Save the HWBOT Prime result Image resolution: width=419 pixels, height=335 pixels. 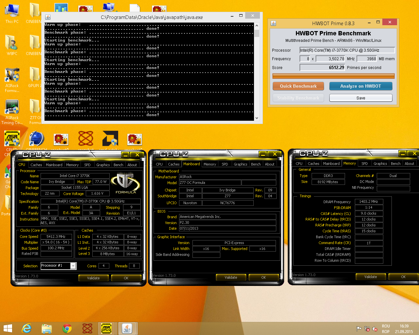point(361,98)
